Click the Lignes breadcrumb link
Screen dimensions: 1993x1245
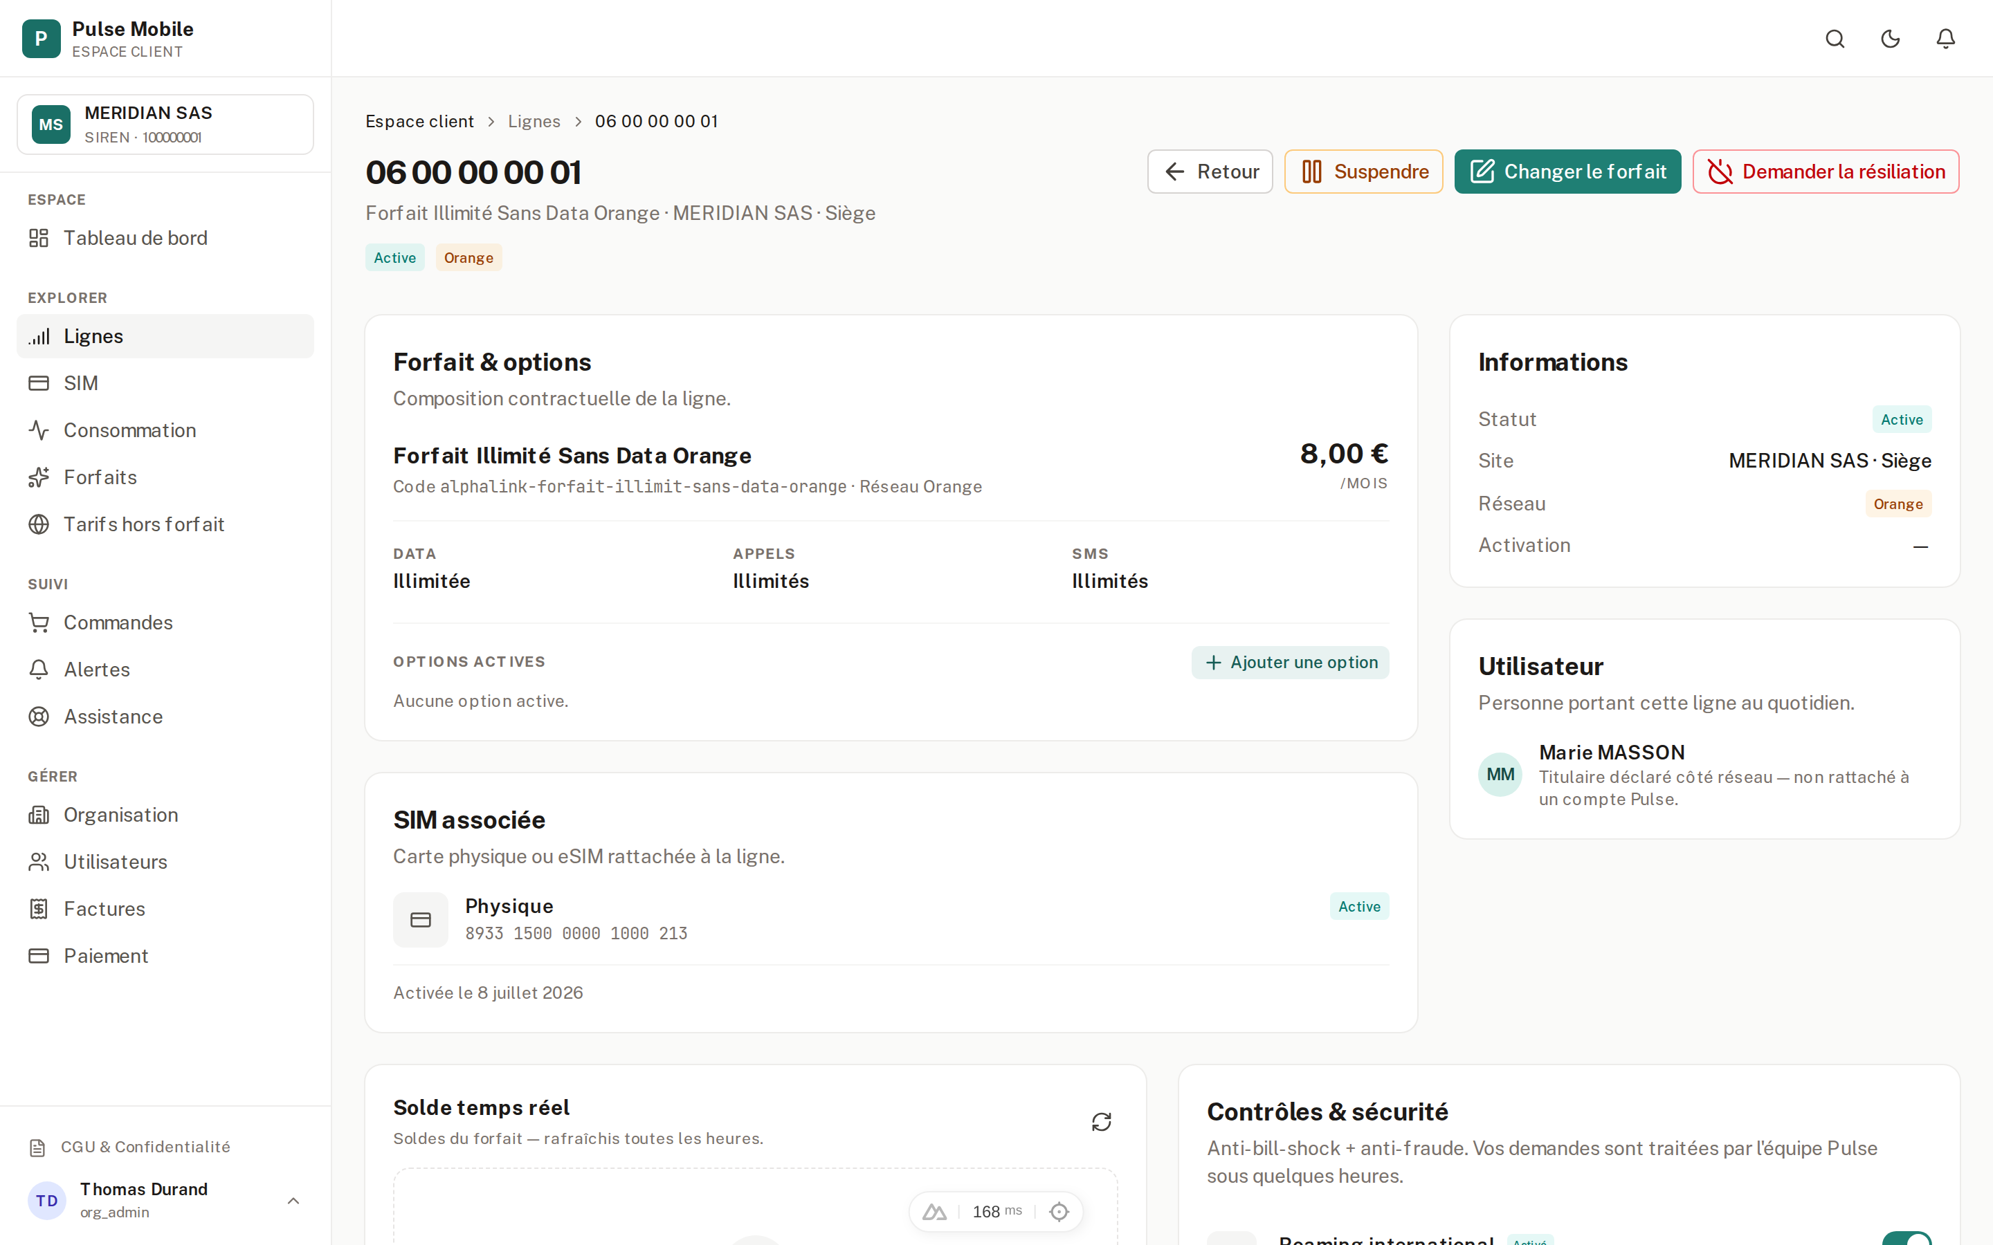(534, 121)
